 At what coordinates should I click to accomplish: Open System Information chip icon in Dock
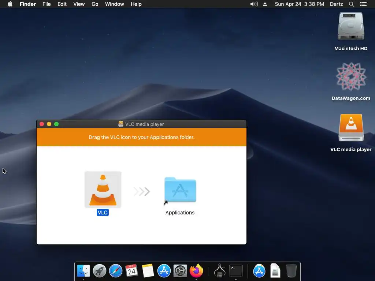(220, 271)
